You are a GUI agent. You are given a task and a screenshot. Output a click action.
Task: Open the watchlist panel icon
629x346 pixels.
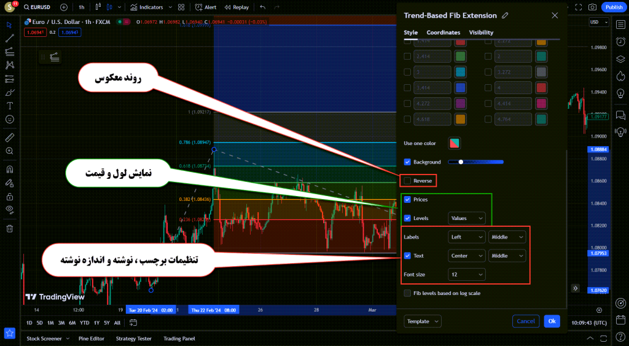pos(620,25)
